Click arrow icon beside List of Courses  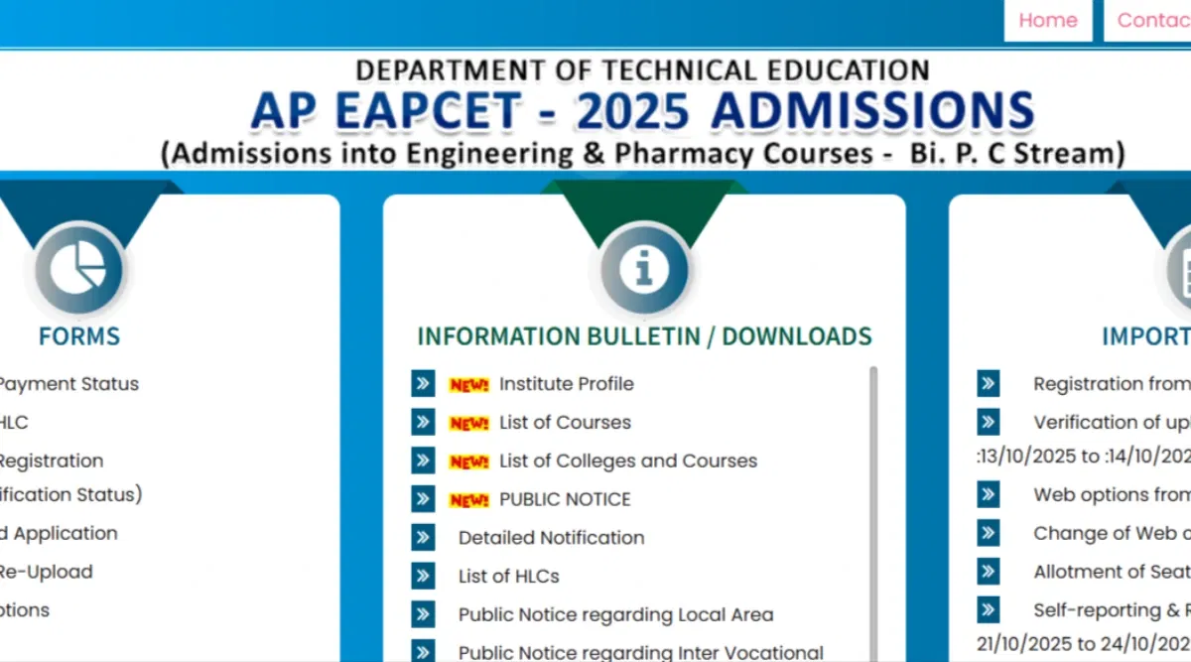click(424, 423)
